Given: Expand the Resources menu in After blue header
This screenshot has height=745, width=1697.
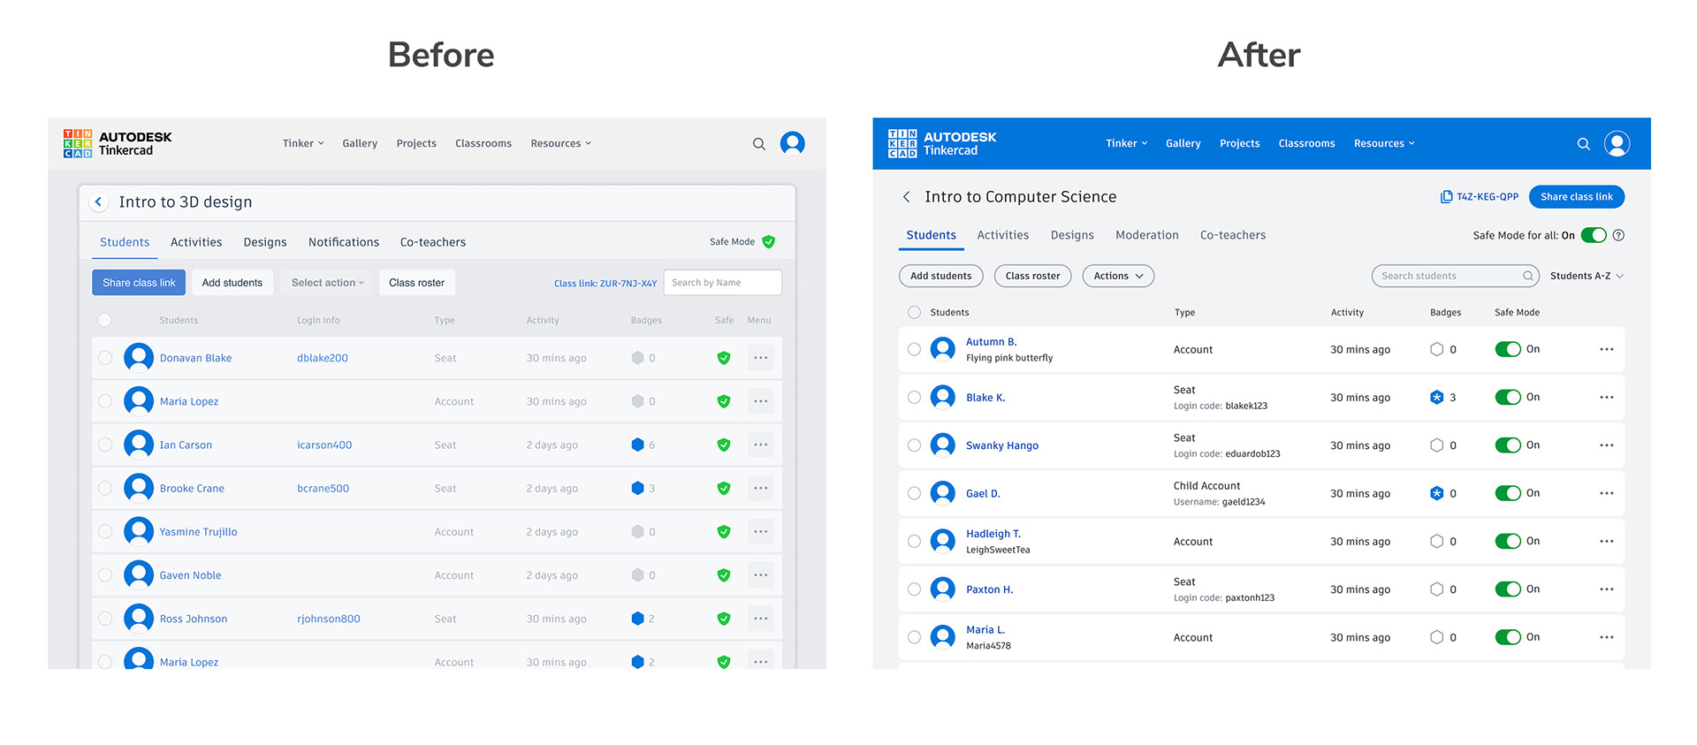Looking at the screenshot, I should click(1384, 143).
